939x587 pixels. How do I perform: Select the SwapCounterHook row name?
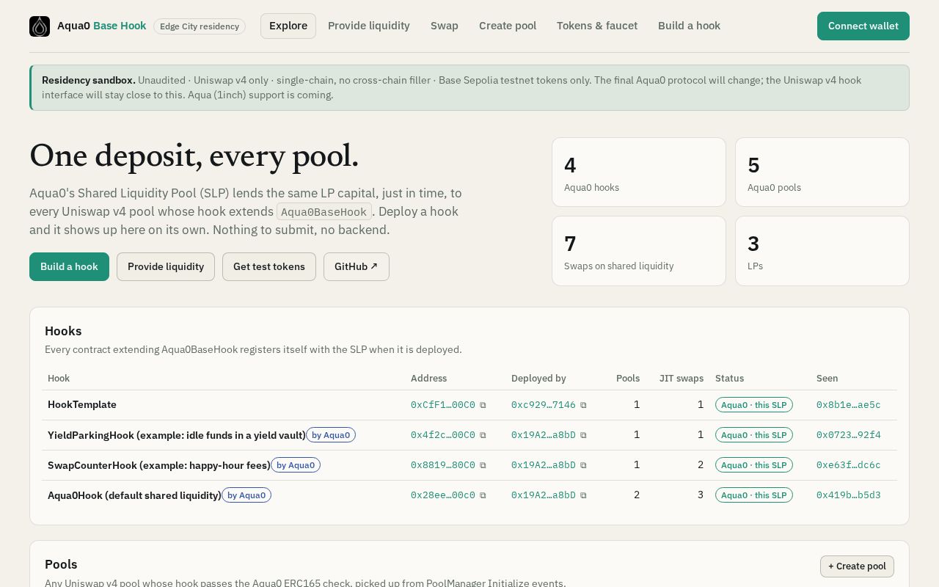[x=159, y=465]
